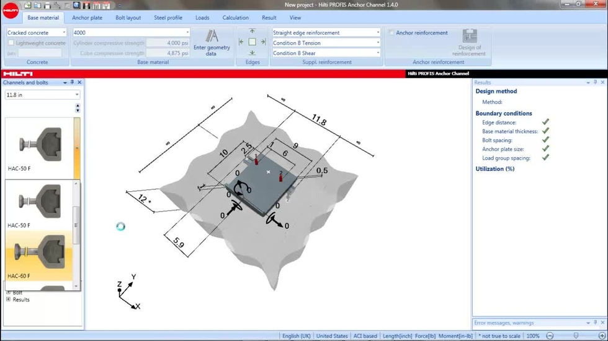Open the Results panel options arrow
This screenshot has height=341, width=608.
[588, 83]
